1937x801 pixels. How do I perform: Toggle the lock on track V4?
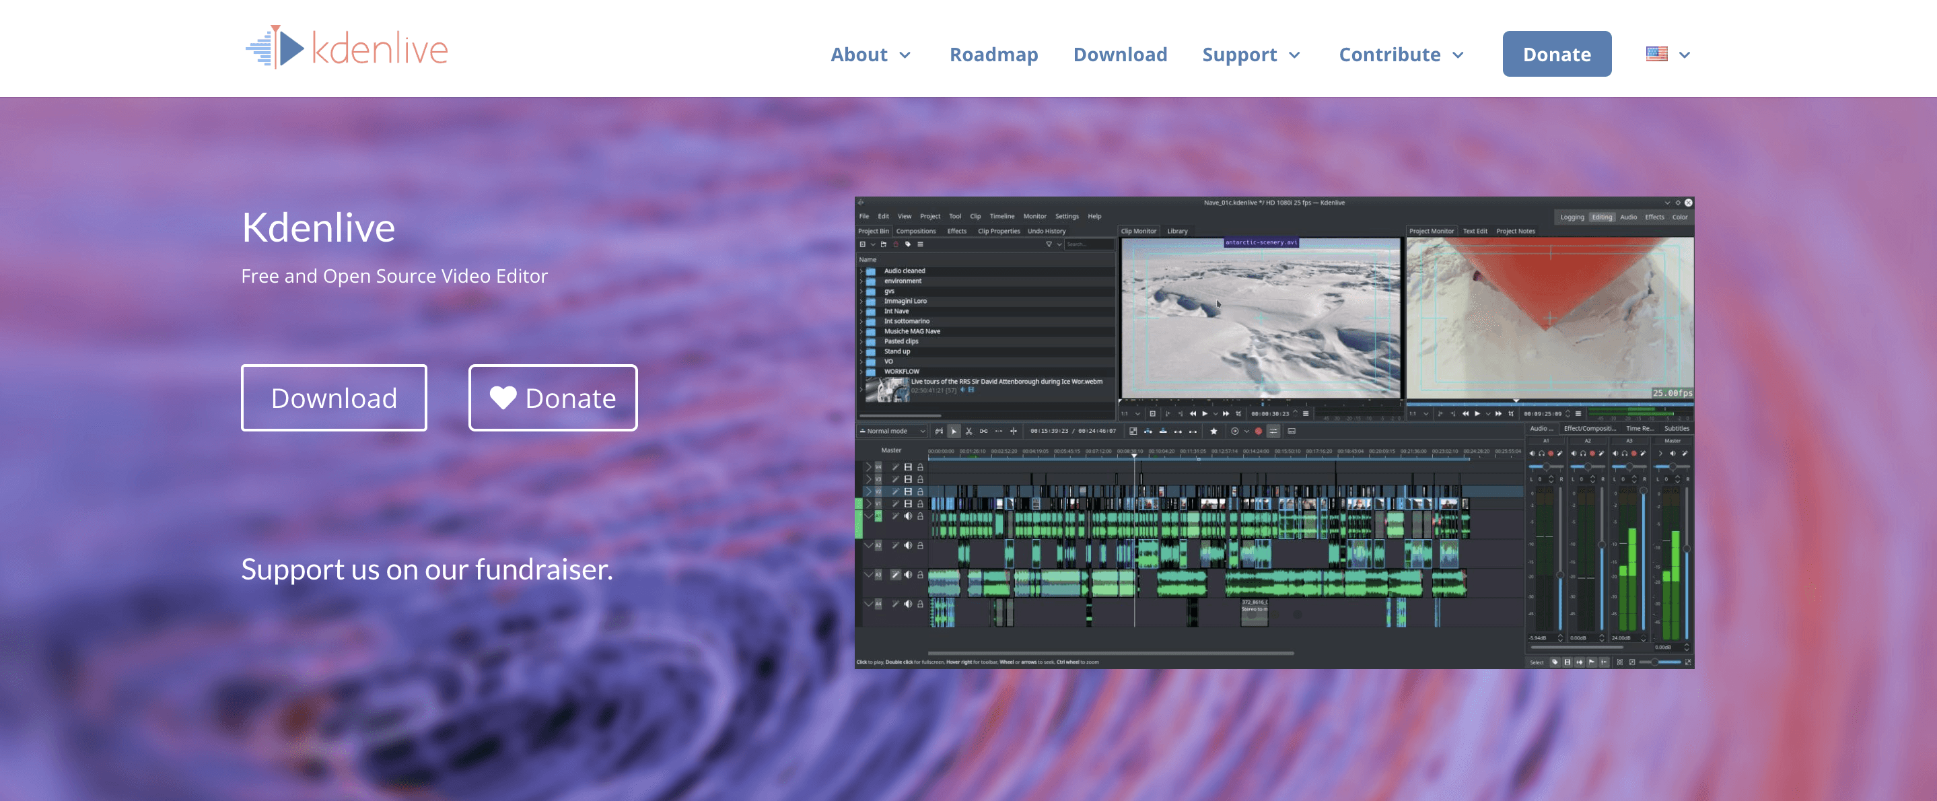(x=919, y=467)
